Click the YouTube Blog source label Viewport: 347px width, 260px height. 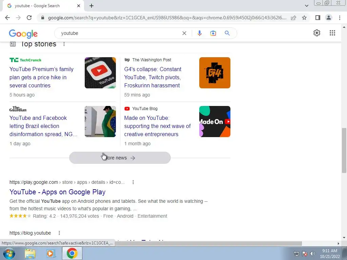click(x=145, y=109)
